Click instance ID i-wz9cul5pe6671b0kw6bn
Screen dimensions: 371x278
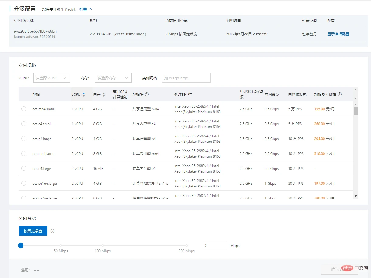[35, 31]
